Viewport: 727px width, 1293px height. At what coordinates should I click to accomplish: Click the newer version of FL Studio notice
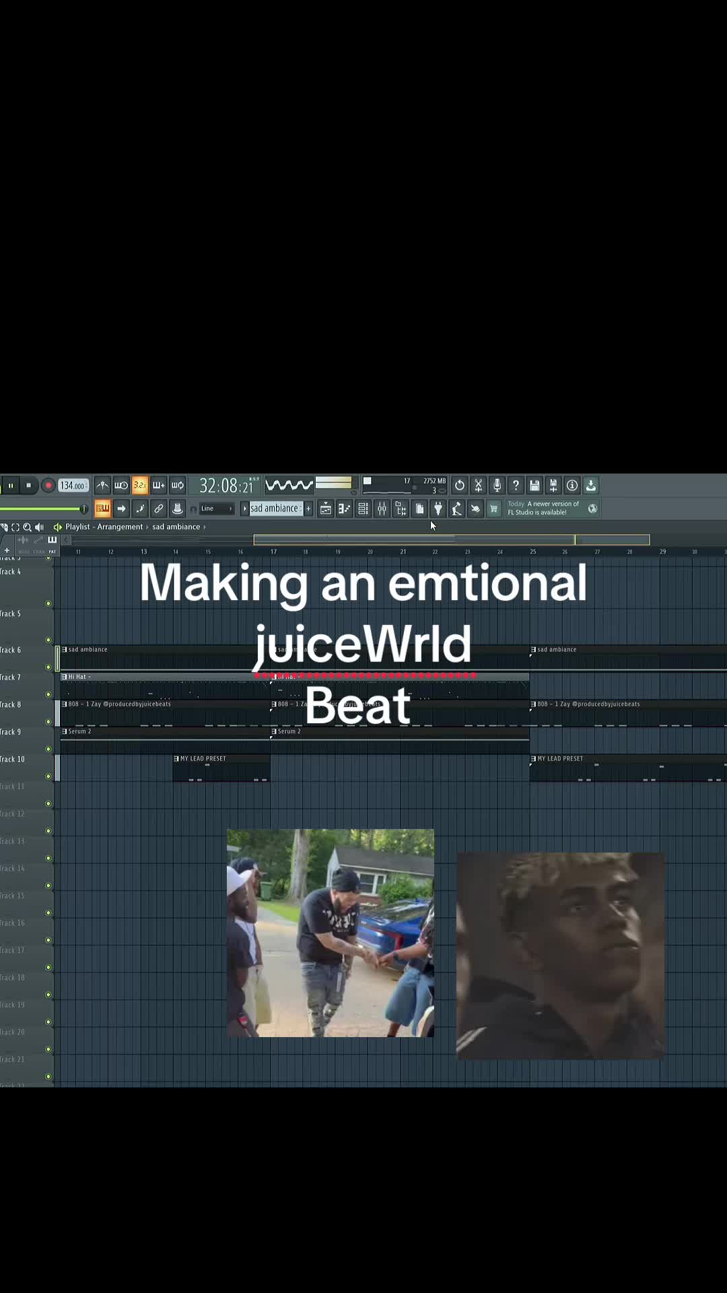544,508
